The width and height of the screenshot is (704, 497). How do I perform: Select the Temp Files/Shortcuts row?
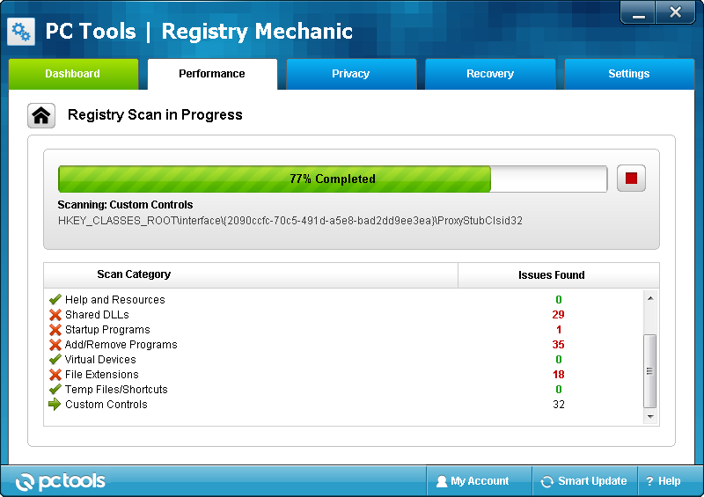click(x=345, y=390)
